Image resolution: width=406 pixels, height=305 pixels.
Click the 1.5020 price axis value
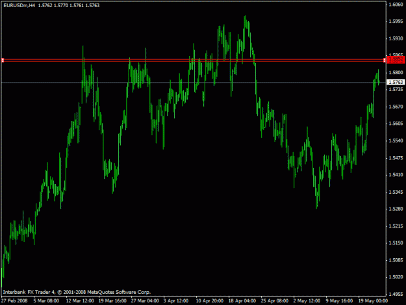[396, 277]
